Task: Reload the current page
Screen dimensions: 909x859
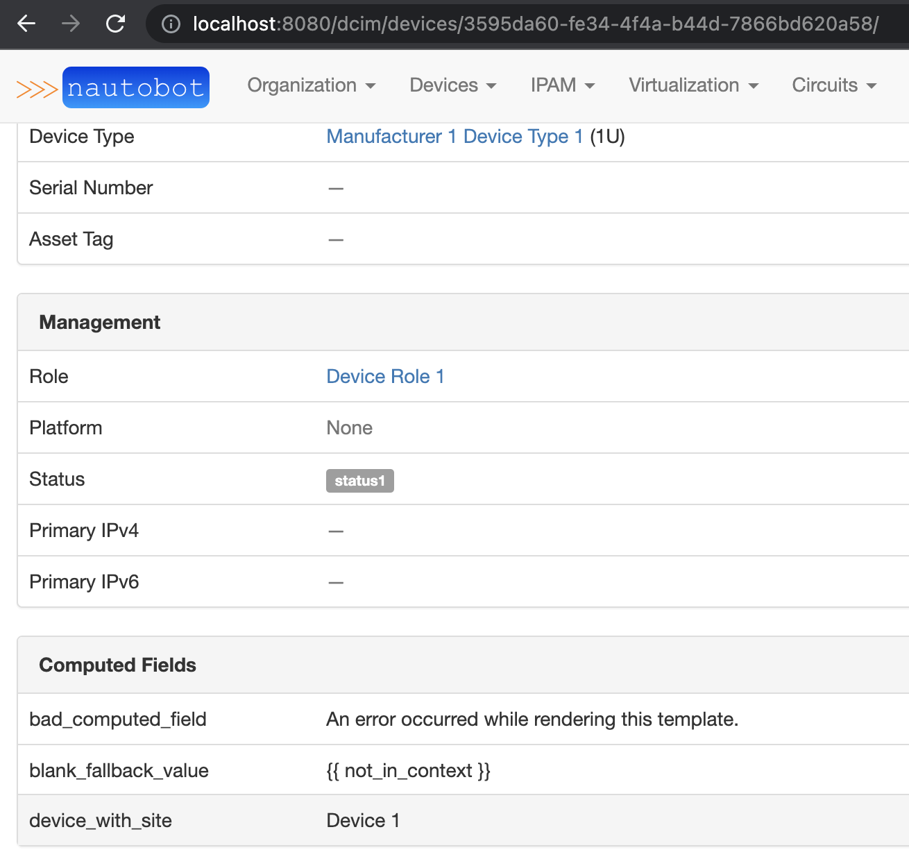Action: (115, 24)
